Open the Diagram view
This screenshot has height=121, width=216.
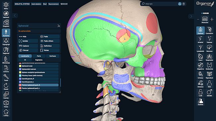click(6, 23)
